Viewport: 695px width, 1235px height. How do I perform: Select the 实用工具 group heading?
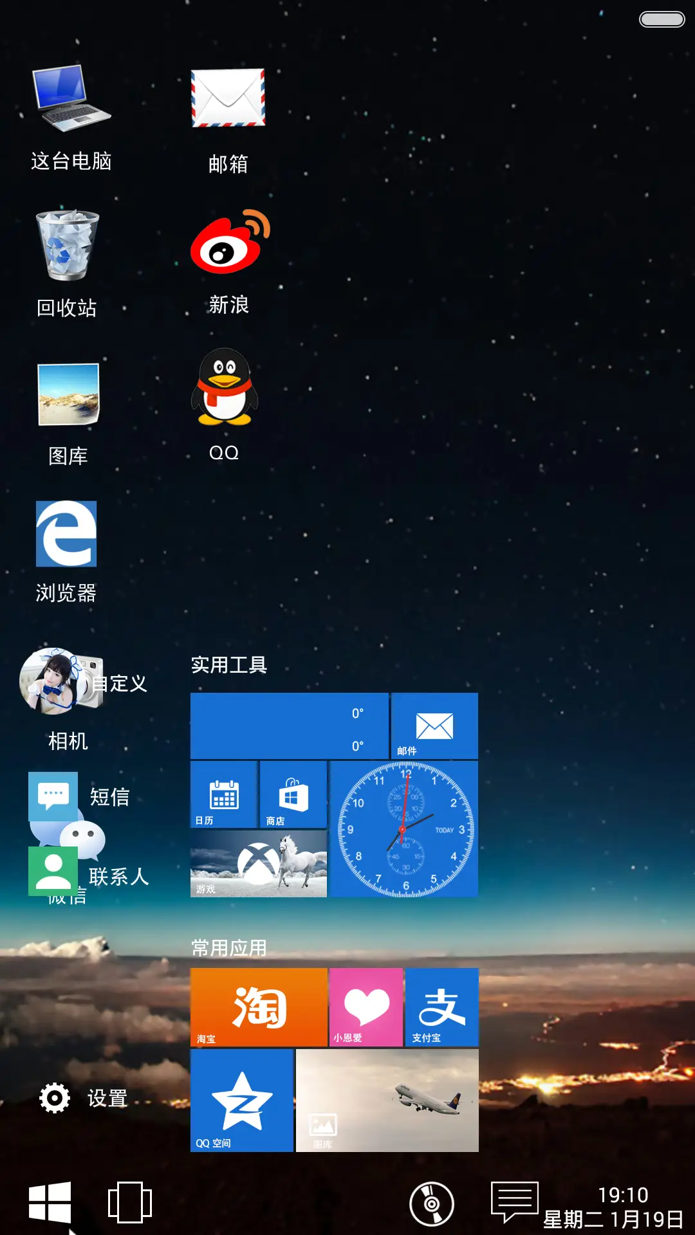[x=229, y=664]
